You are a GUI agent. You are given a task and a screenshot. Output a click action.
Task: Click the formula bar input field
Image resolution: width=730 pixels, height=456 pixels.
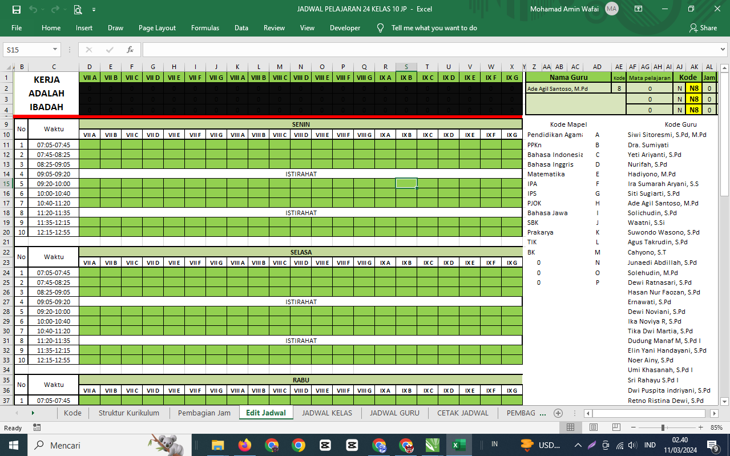click(x=434, y=50)
